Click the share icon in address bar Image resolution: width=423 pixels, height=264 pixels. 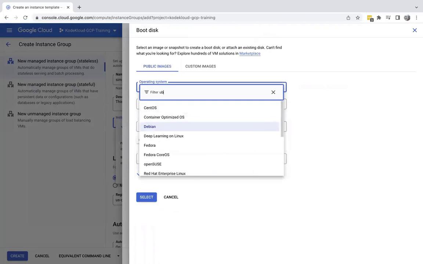click(348, 18)
